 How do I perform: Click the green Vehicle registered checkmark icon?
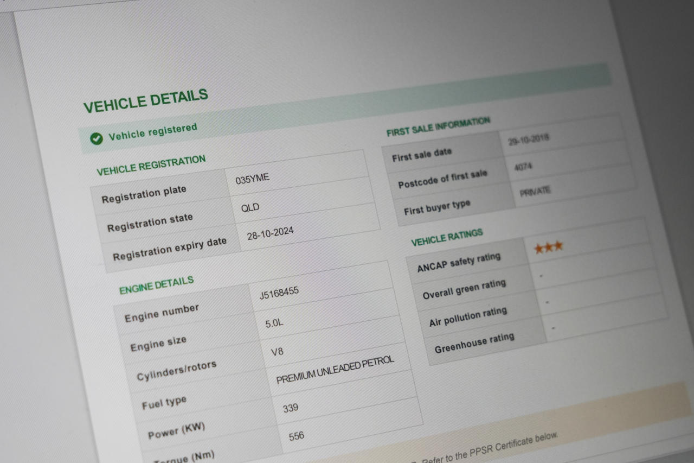[x=96, y=139]
